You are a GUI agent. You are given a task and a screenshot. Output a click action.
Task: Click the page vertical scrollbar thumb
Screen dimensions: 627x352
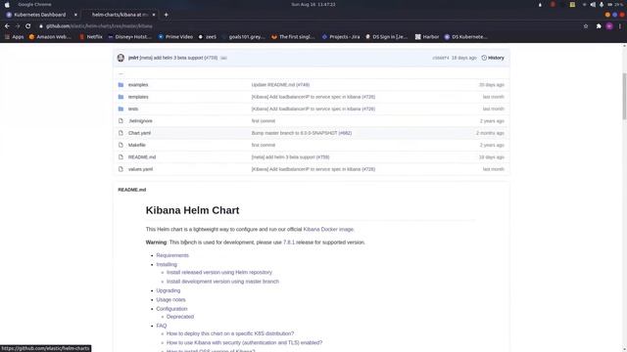(624, 96)
